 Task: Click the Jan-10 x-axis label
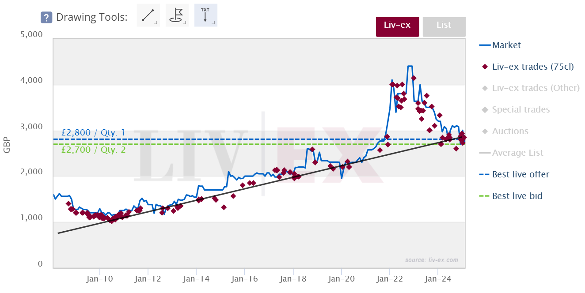click(100, 279)
